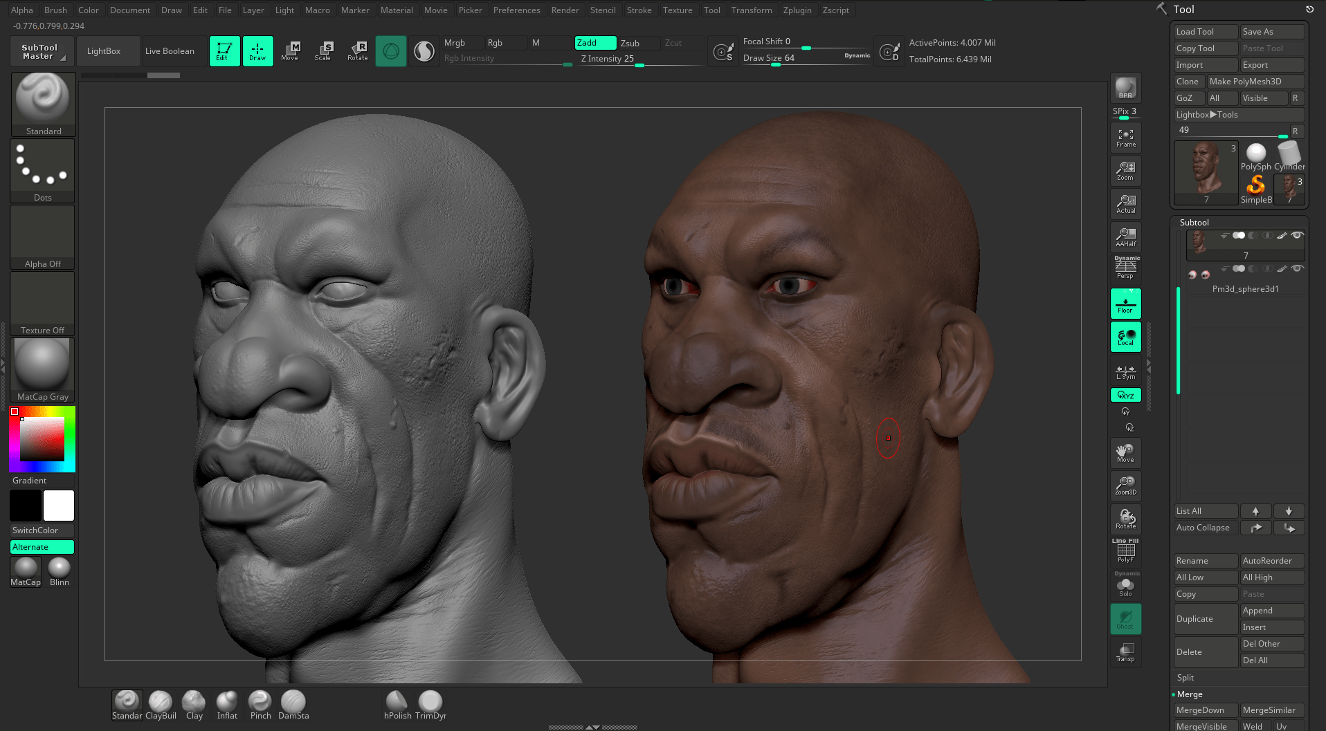Select the Scale tool in top shelf
This screenshot has width=1326, height=731.
pyautogui.click(x=323, y=51)
